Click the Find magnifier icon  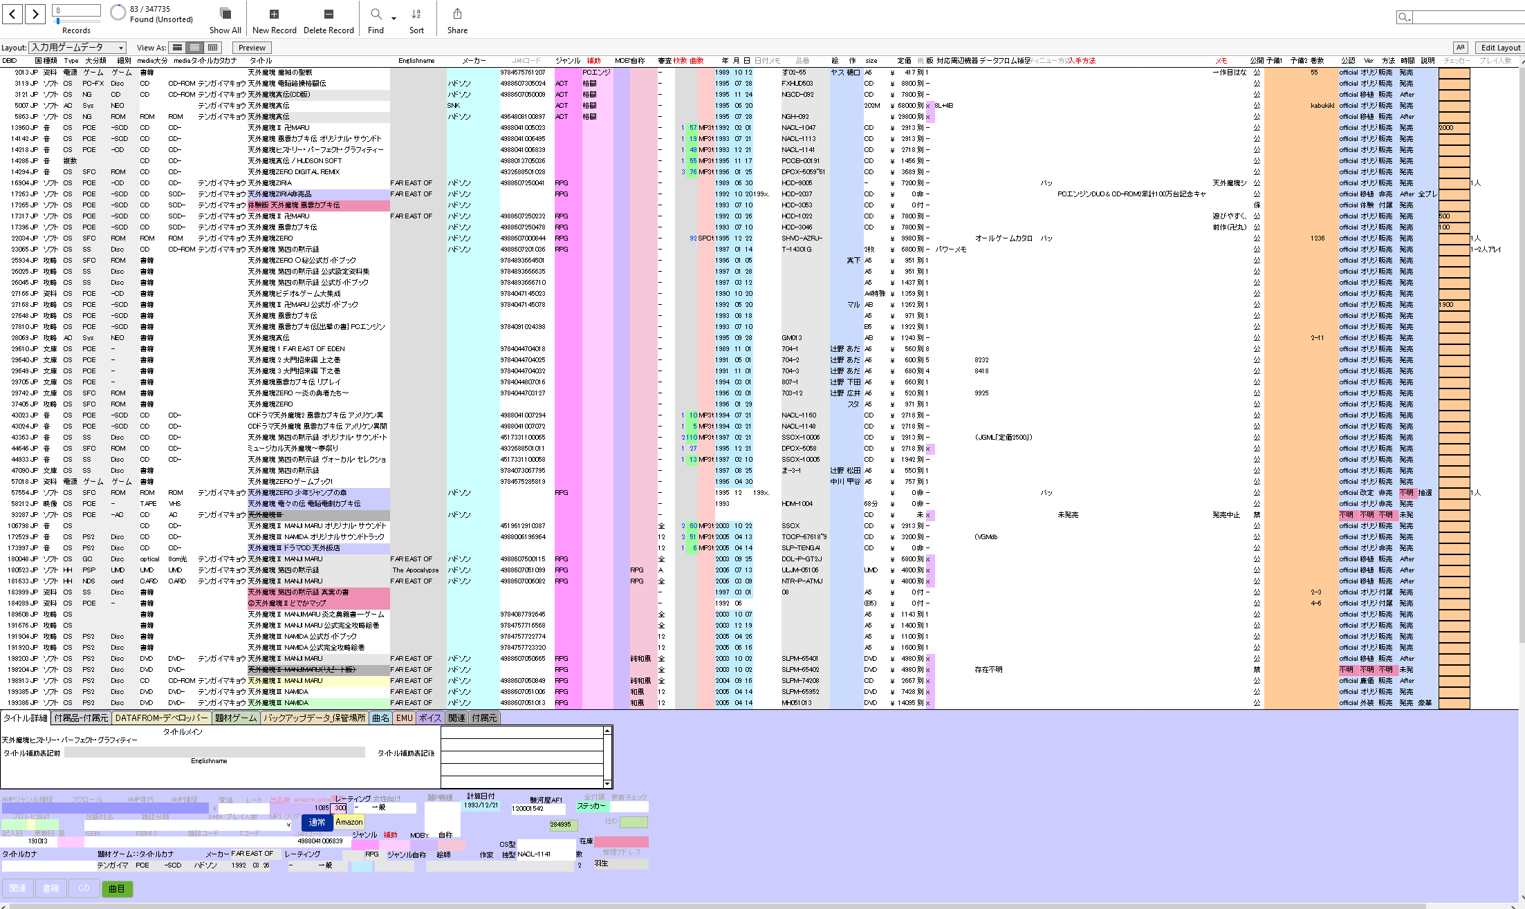(376, 14)
